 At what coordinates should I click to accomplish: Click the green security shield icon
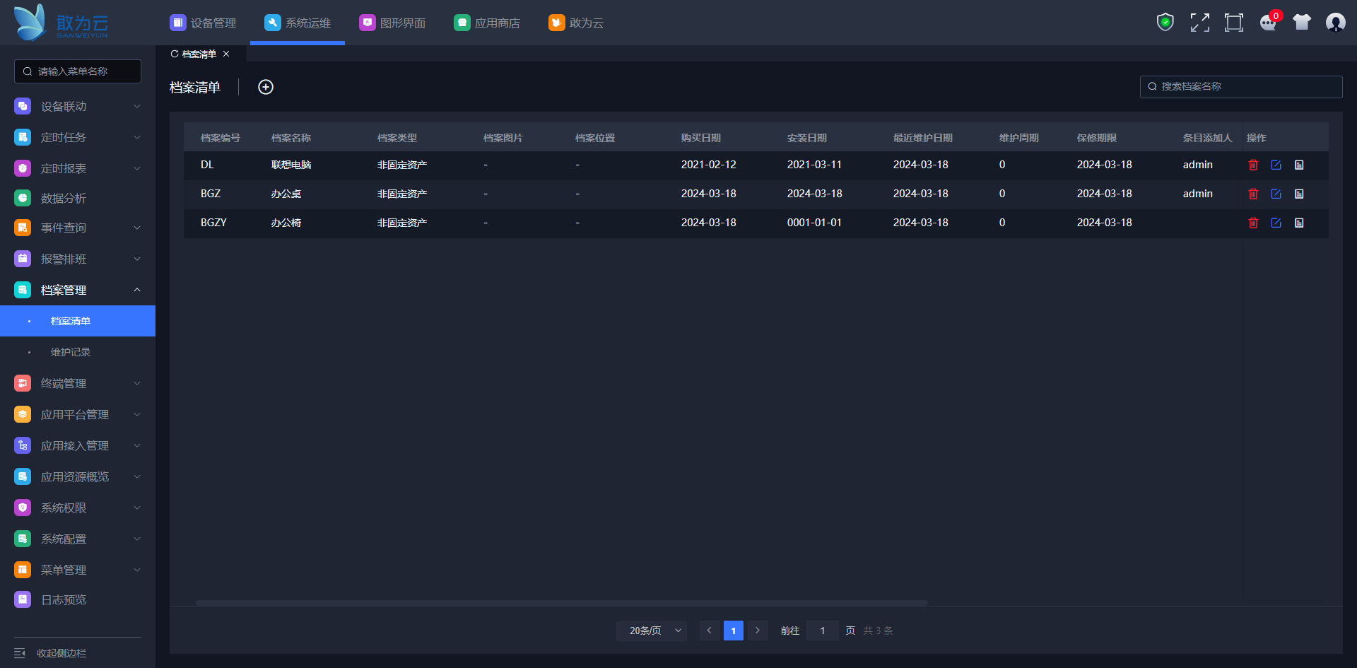click(1165, 23)
